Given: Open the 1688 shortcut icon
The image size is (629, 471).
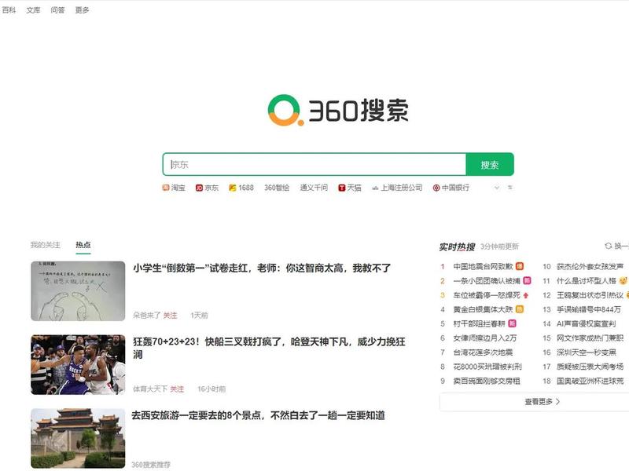Looking at the screenshot, I should click(x=232, y=188).
